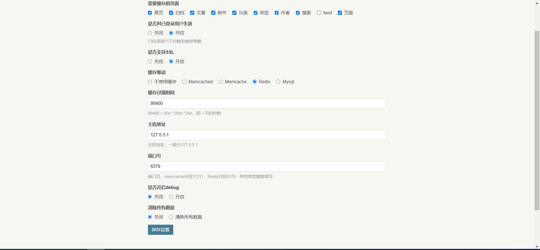Screen dimensions: 540x250
Task: Uncheck the 页面 checkbox
Action: coord(340,13)
